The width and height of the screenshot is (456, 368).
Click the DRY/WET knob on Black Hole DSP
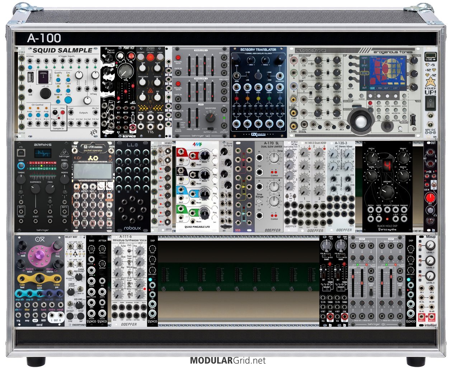click(387, 193)
